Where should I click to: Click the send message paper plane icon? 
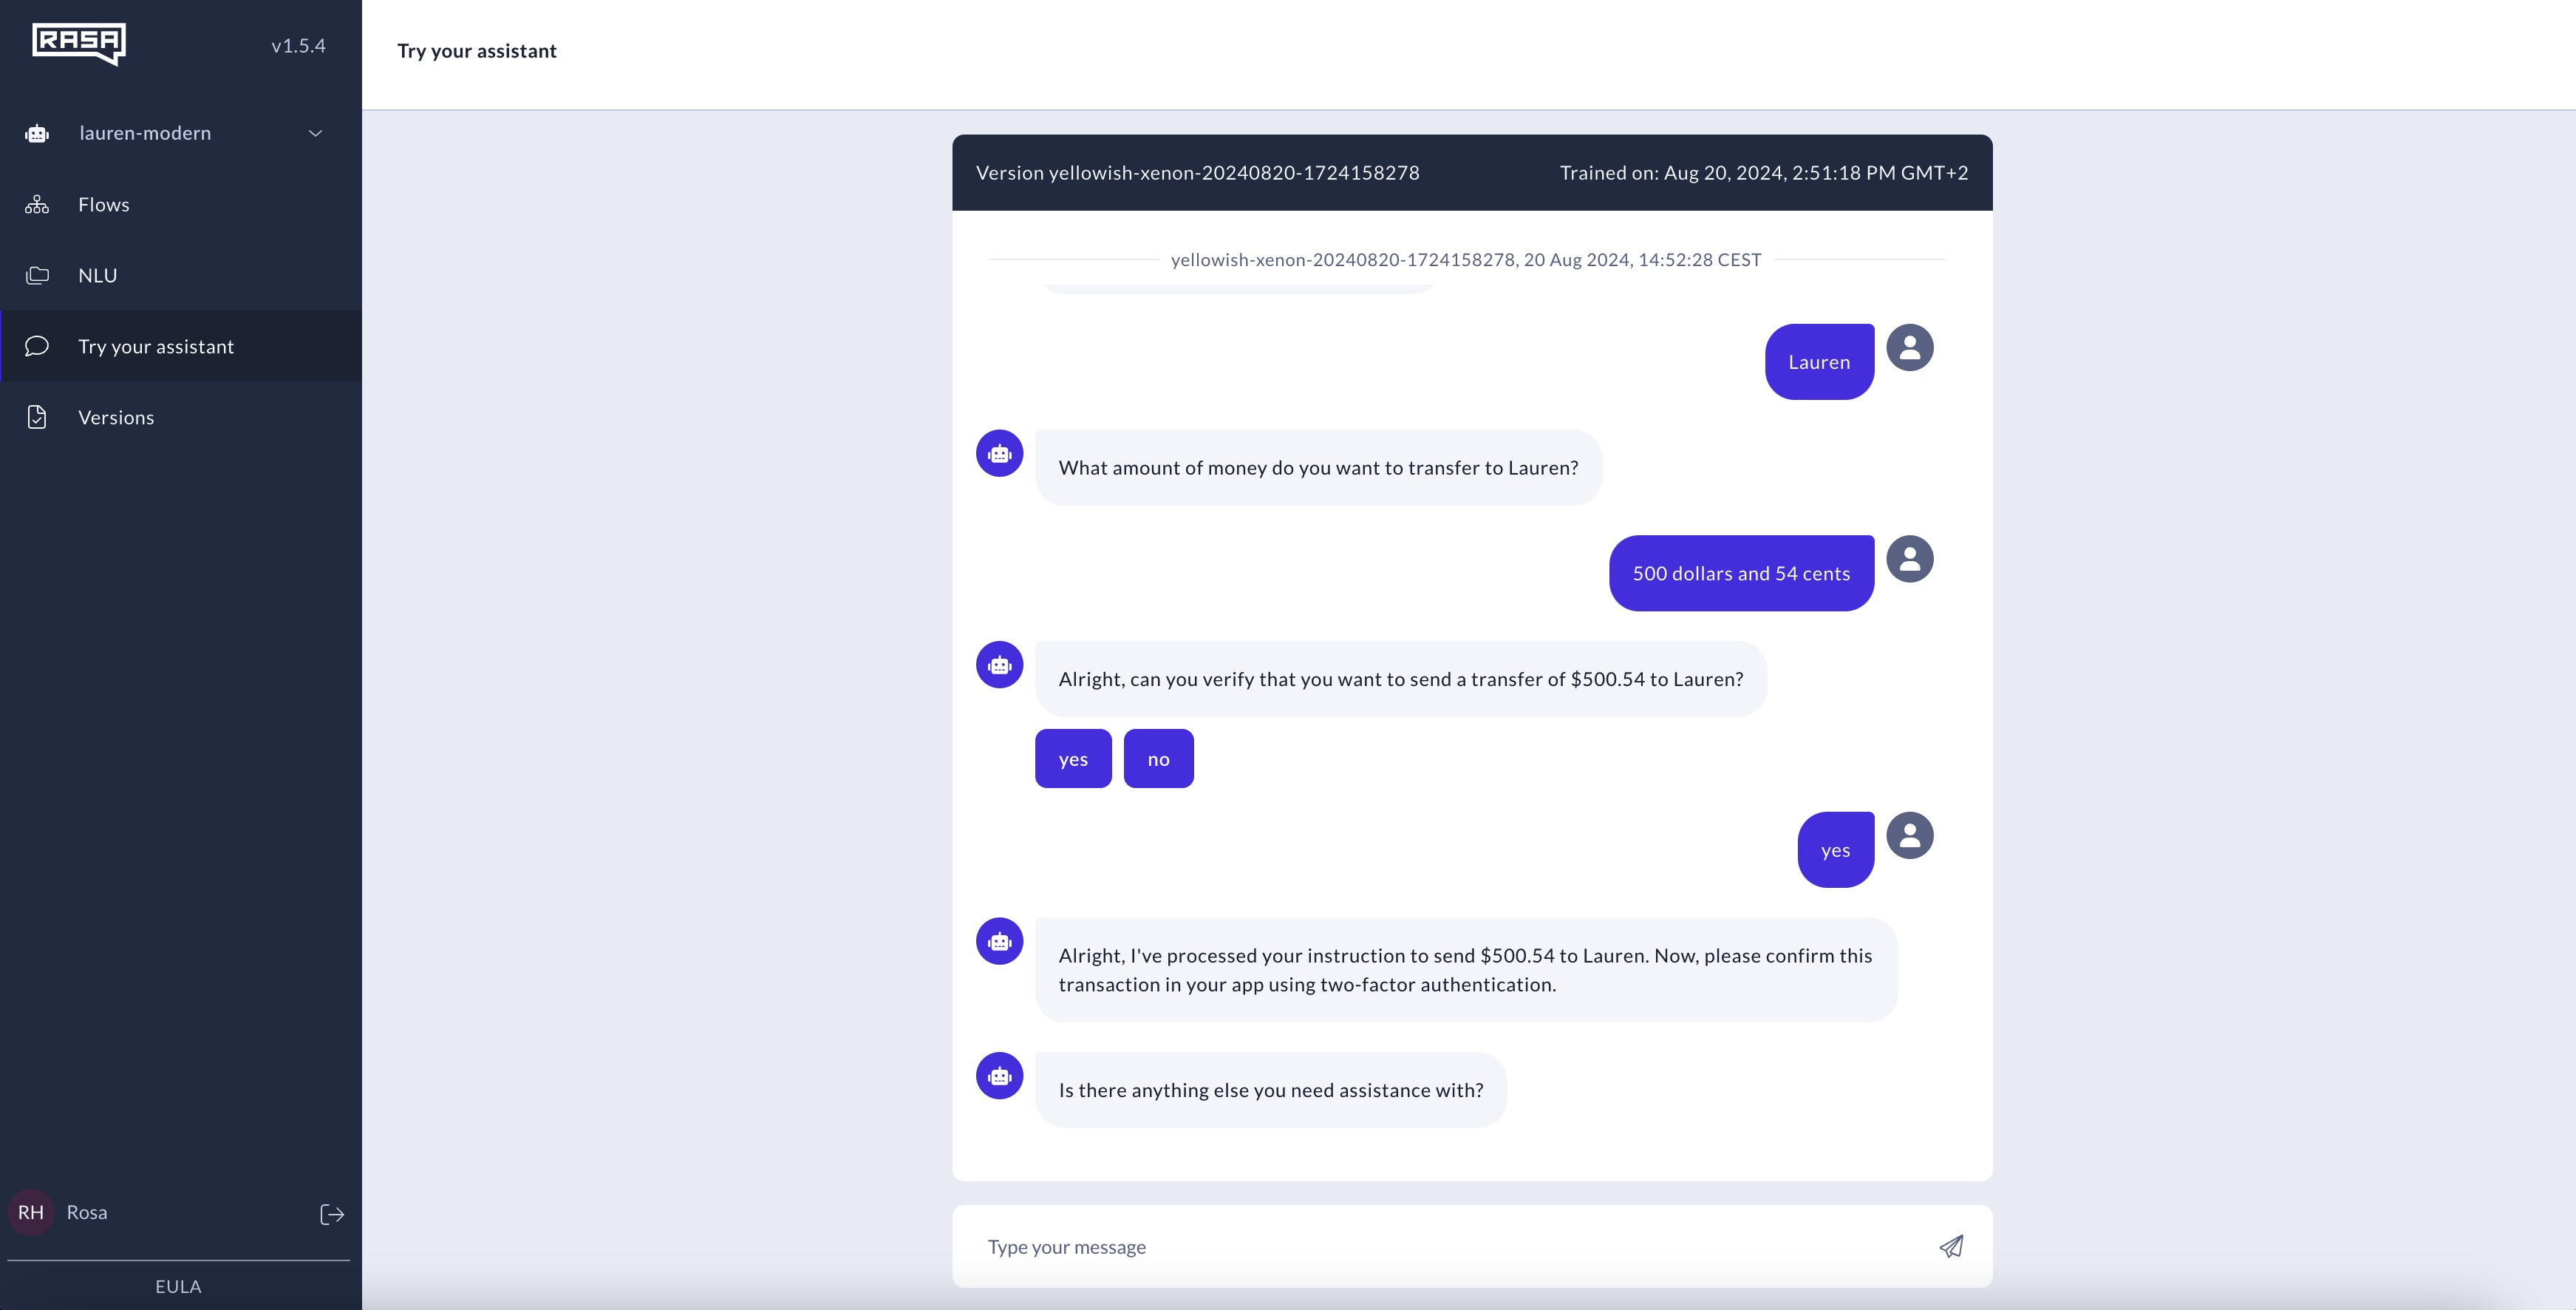pos(1951,1246)
